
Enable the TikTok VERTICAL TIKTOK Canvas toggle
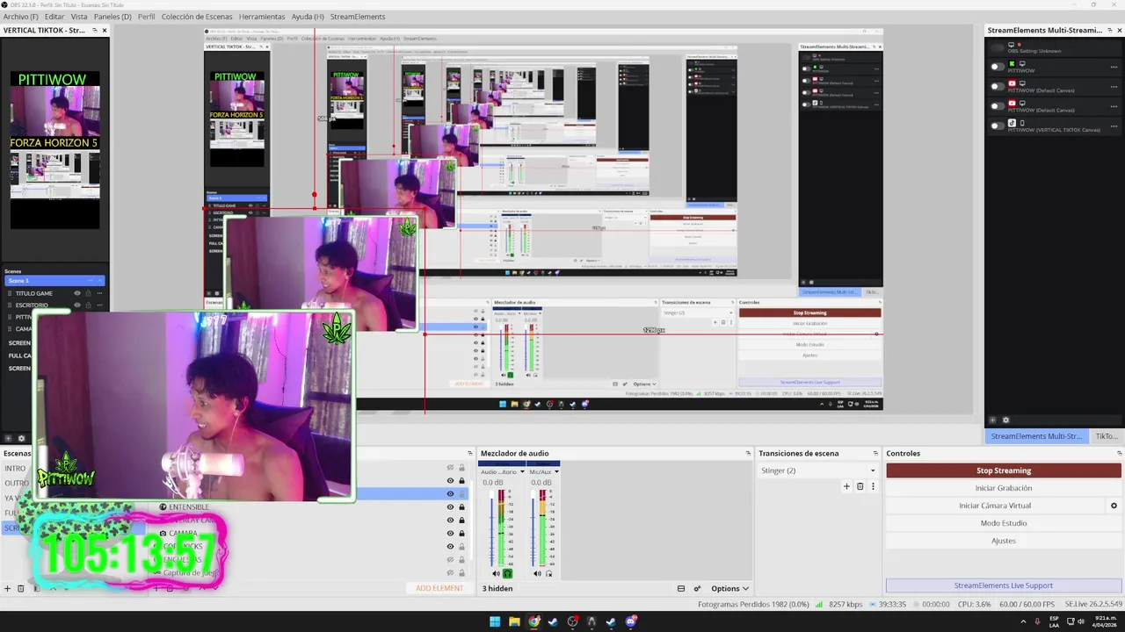point(997,126)
